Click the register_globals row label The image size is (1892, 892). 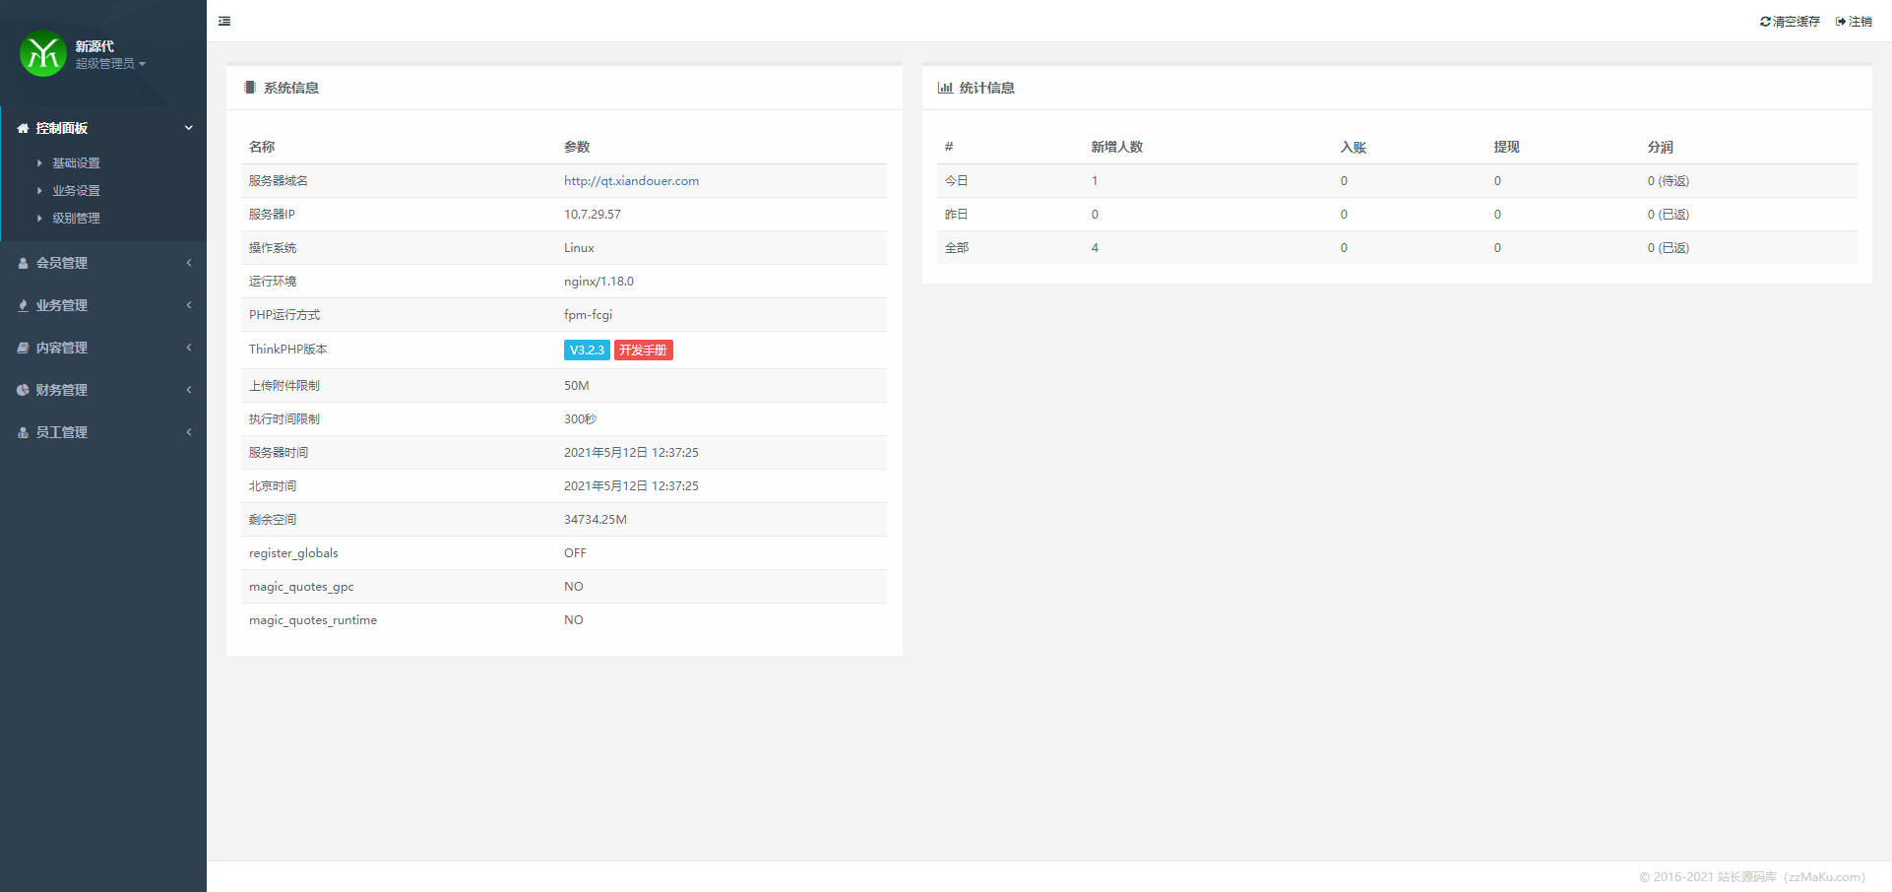point(293,553)
